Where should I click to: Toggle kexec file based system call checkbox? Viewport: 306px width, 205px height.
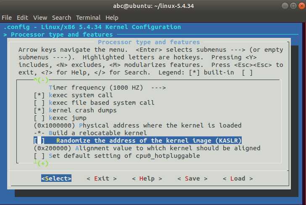[x=39, y=103]
